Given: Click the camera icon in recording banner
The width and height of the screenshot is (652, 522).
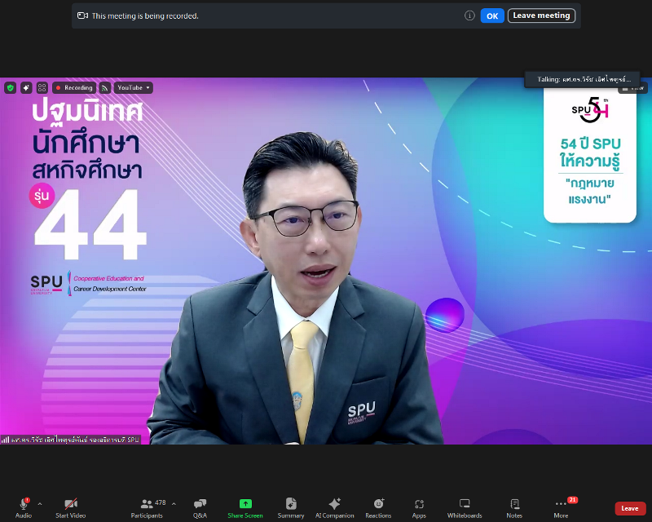Looking at the screenshot, I should [82, 15].
